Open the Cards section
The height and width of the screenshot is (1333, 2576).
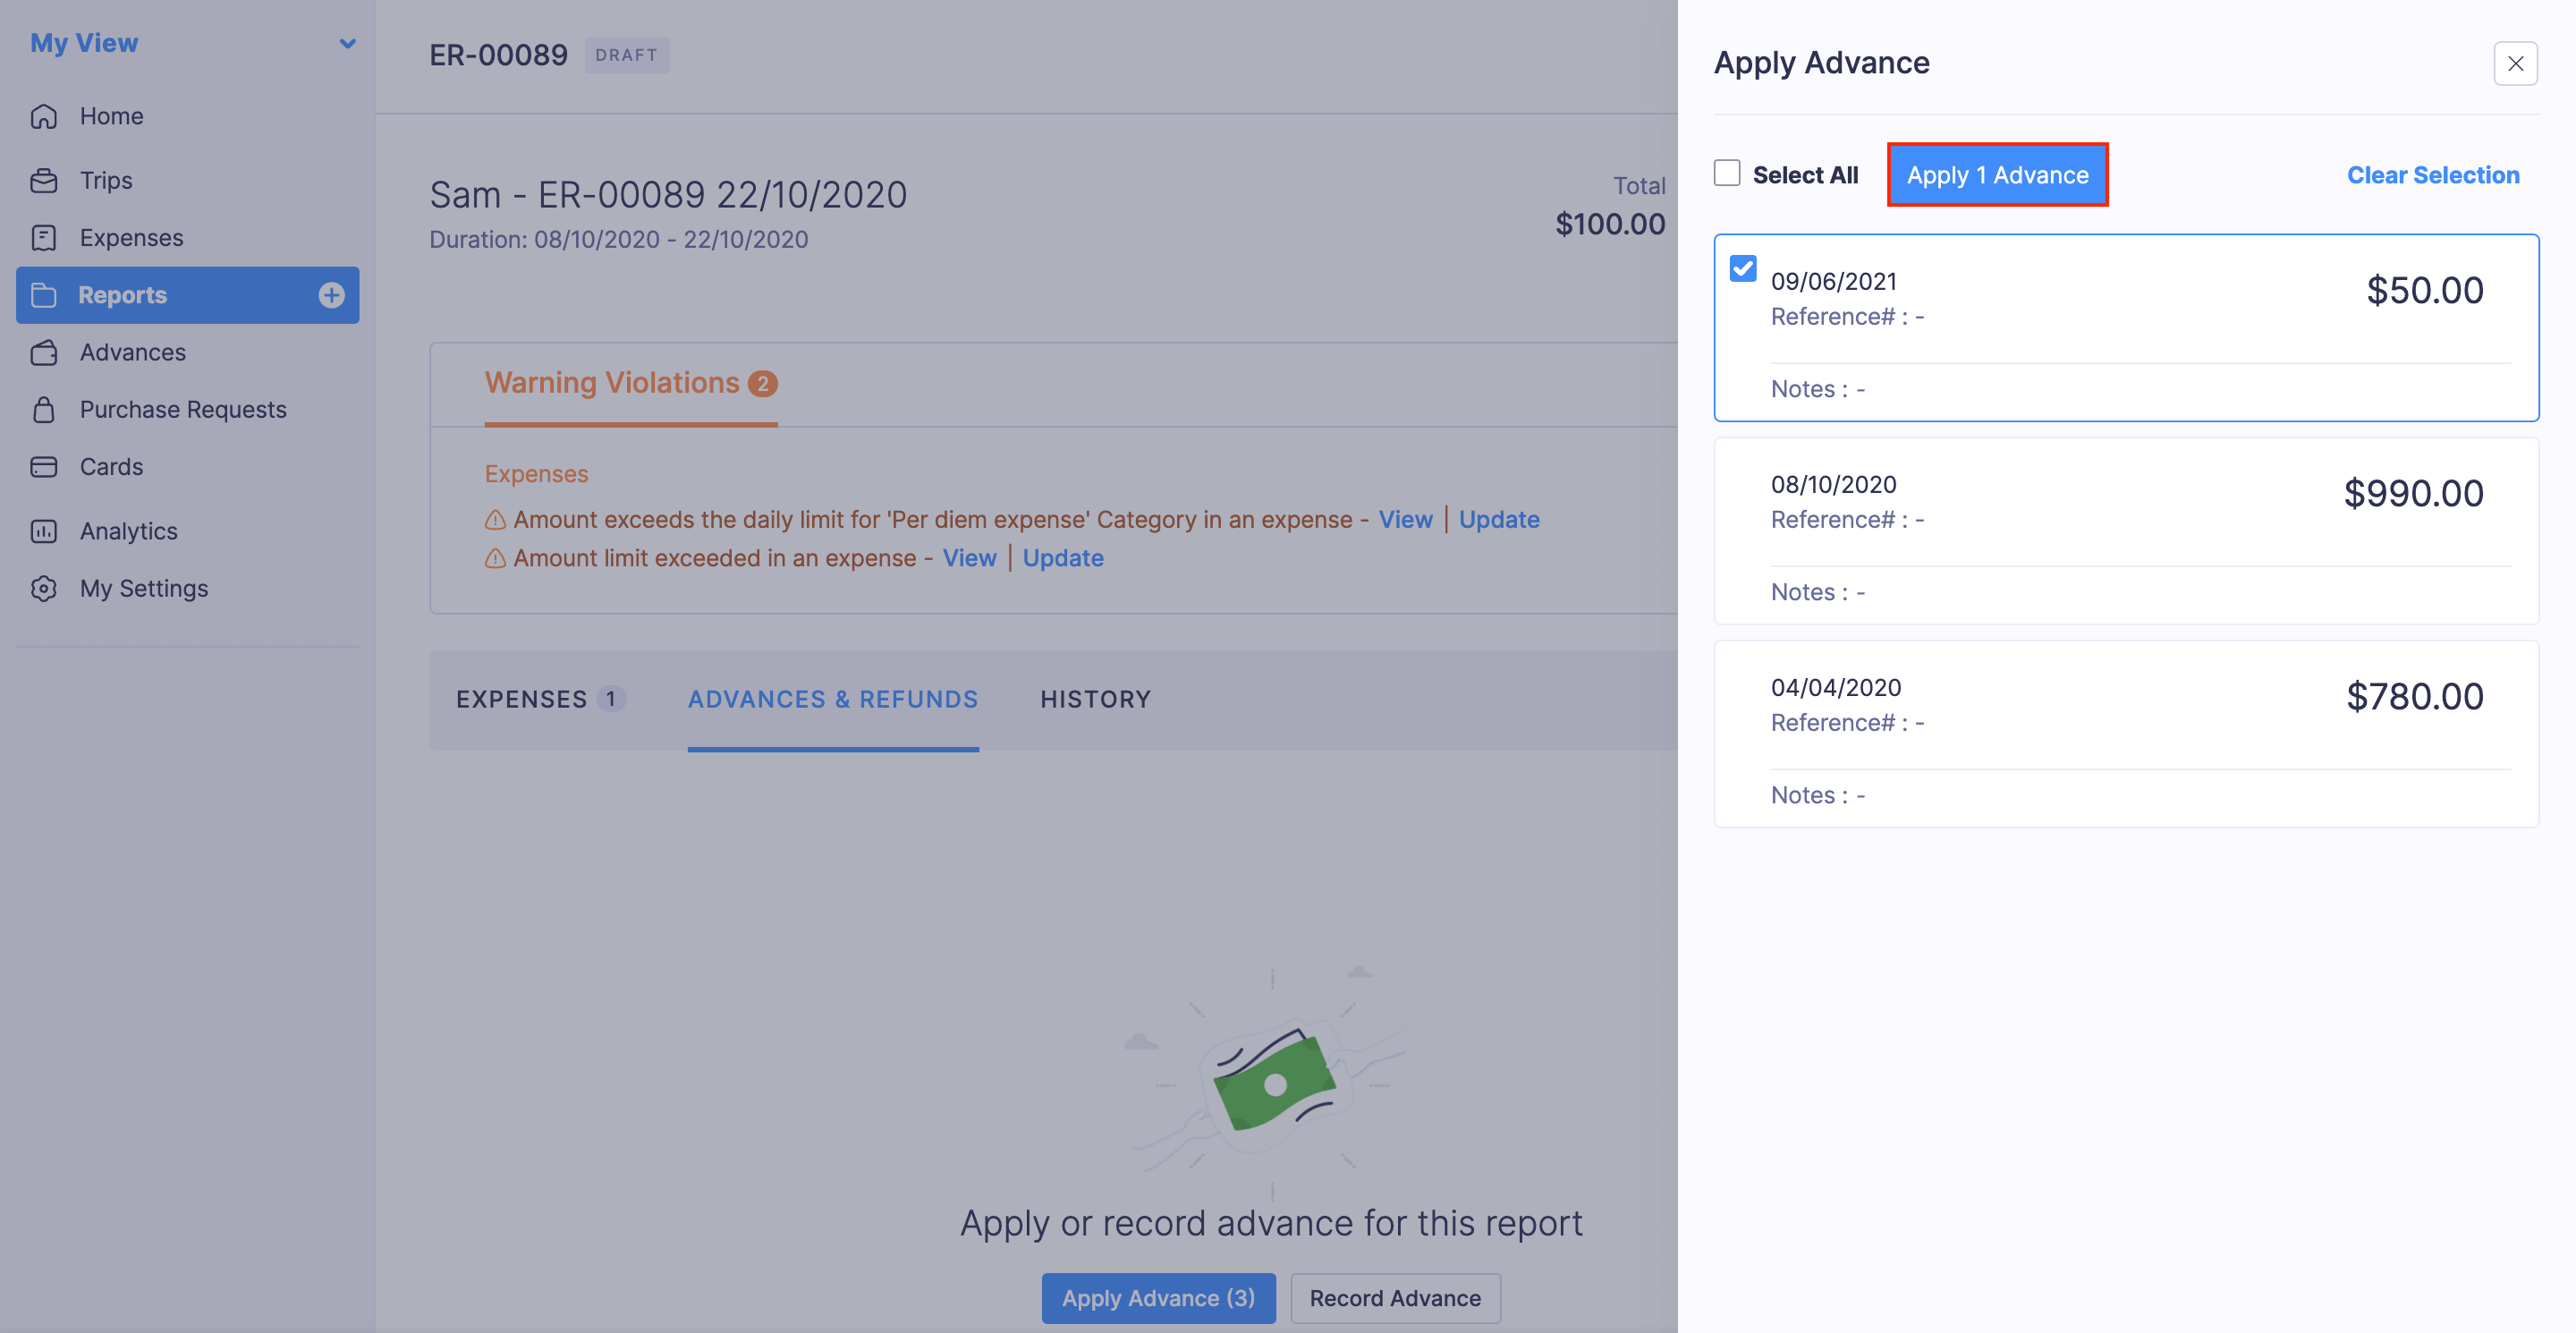[x=110, y=466]
